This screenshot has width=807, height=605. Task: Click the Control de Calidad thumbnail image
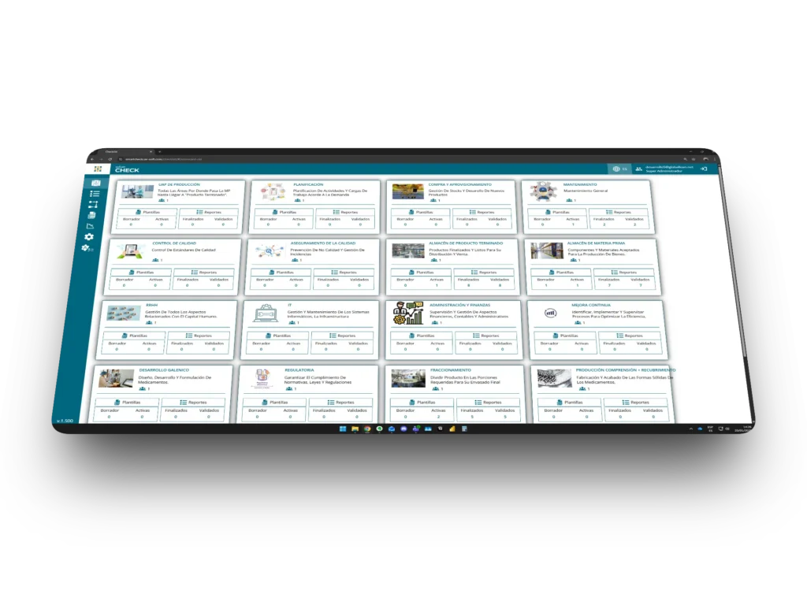130,251
